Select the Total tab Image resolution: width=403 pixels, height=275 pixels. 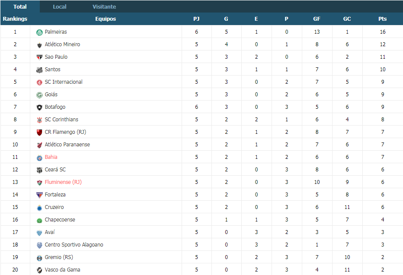(x=20, y=6)
